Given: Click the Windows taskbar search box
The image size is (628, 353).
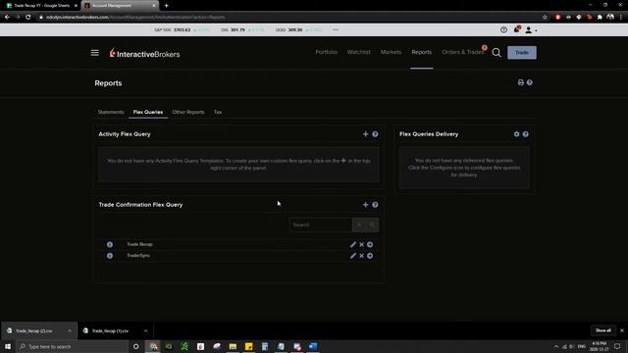Looking at the screenshot, I should [73, 346].
